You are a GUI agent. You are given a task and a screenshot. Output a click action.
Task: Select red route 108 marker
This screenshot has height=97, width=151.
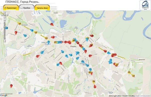pos(92,36)
